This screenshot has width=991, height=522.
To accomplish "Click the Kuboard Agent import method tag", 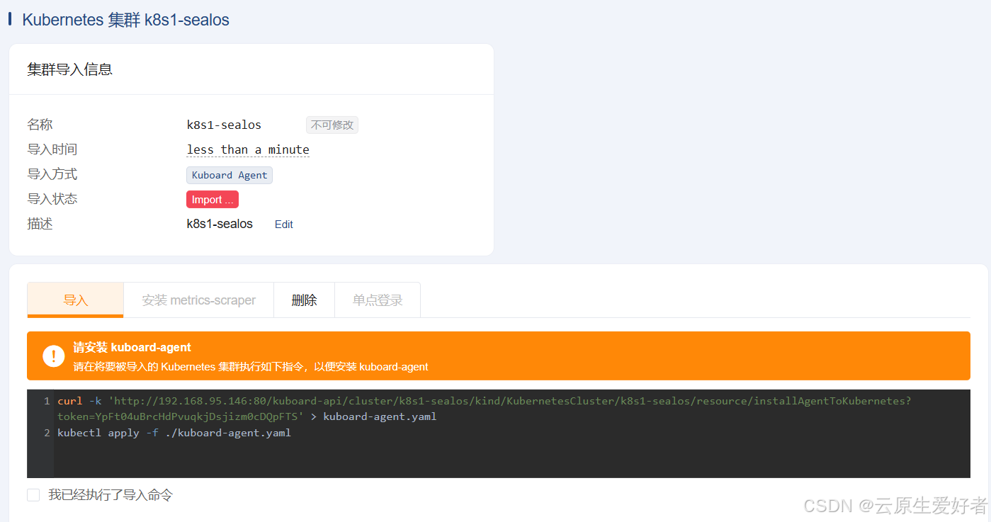I will click(x=230, y=175).
